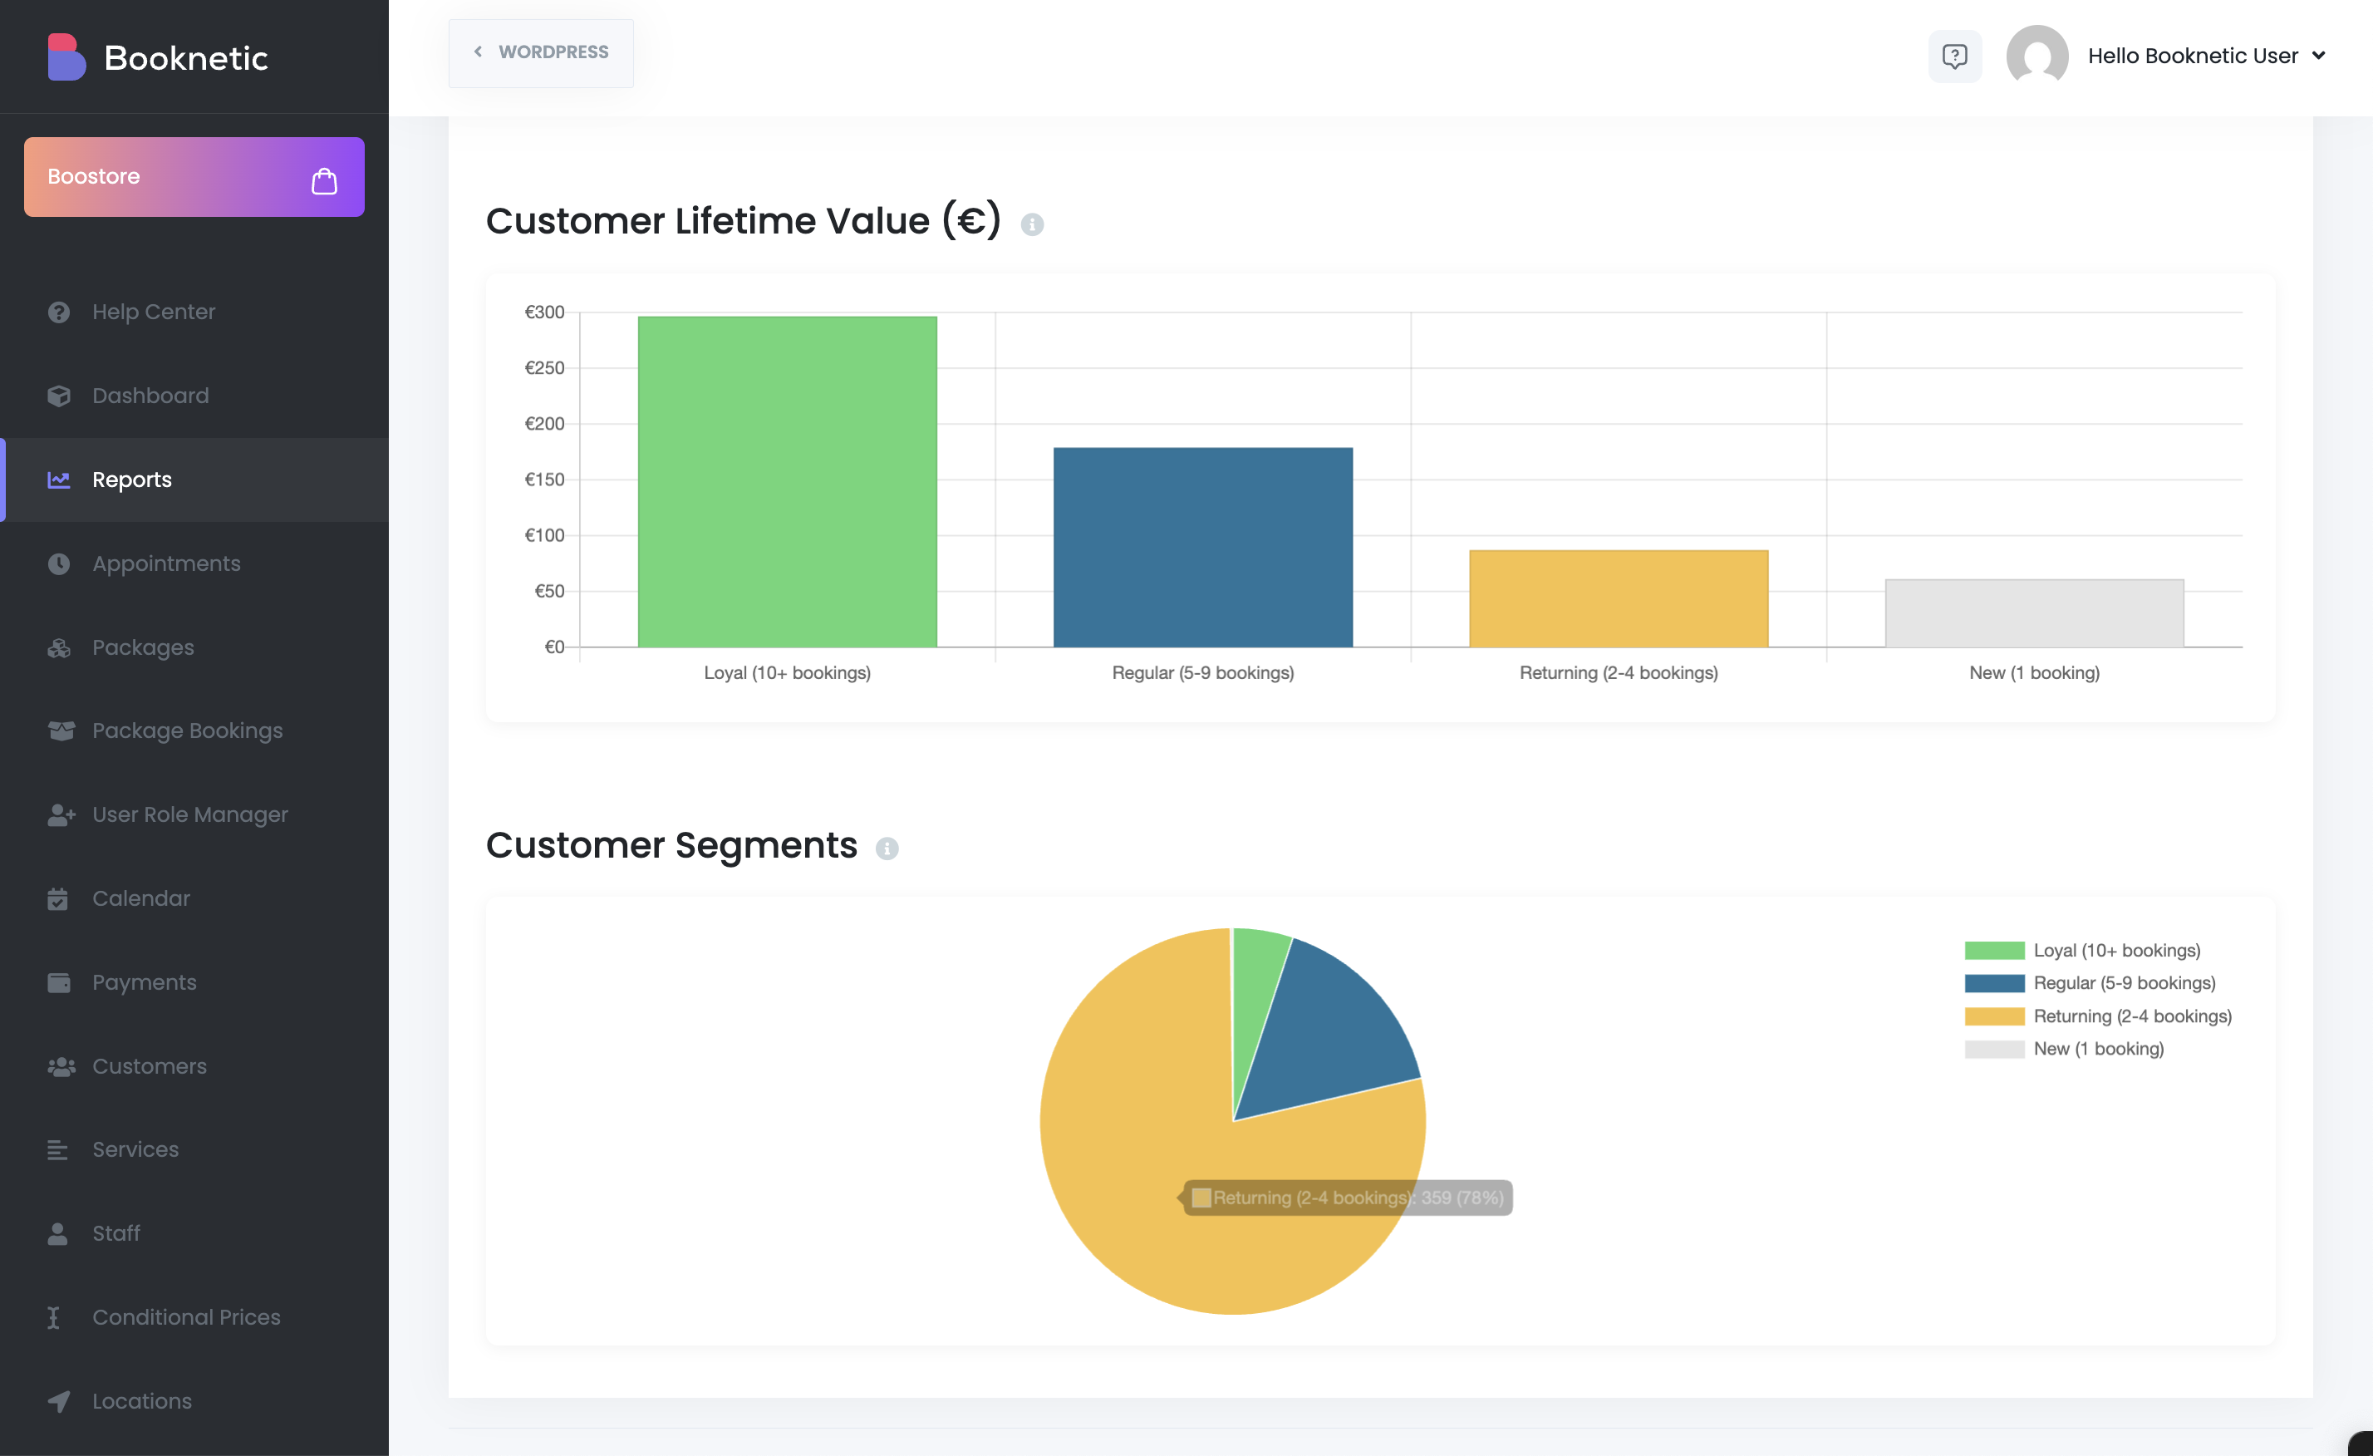The image size is (2373, 1456).
Task: Open the Appointments menu item
Action: click(165, 563)
